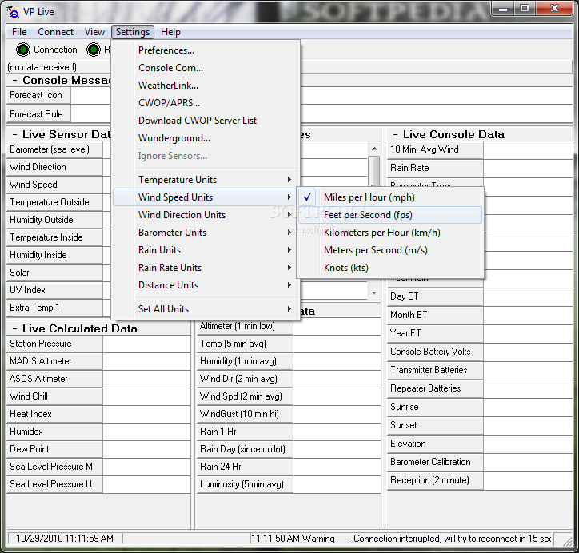Collapse the Live Sensor Data section

tap(14, 134)
